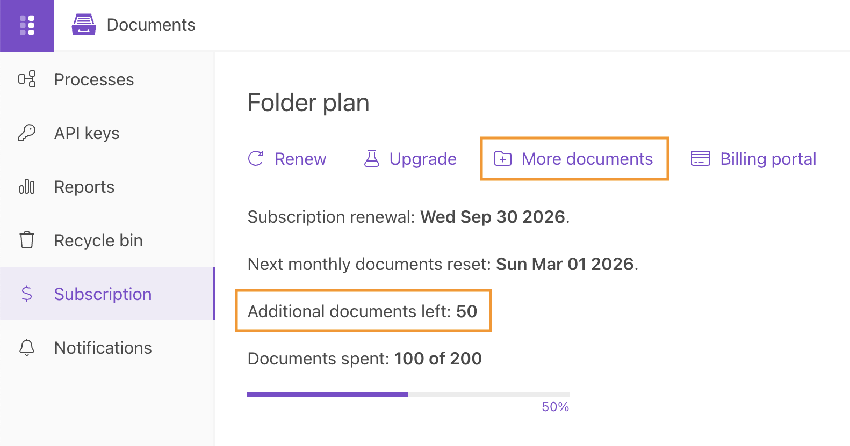Click the Documents drawer logo icon
The height and width of the screenshot is (446, 850).
(x=84, y=25)
